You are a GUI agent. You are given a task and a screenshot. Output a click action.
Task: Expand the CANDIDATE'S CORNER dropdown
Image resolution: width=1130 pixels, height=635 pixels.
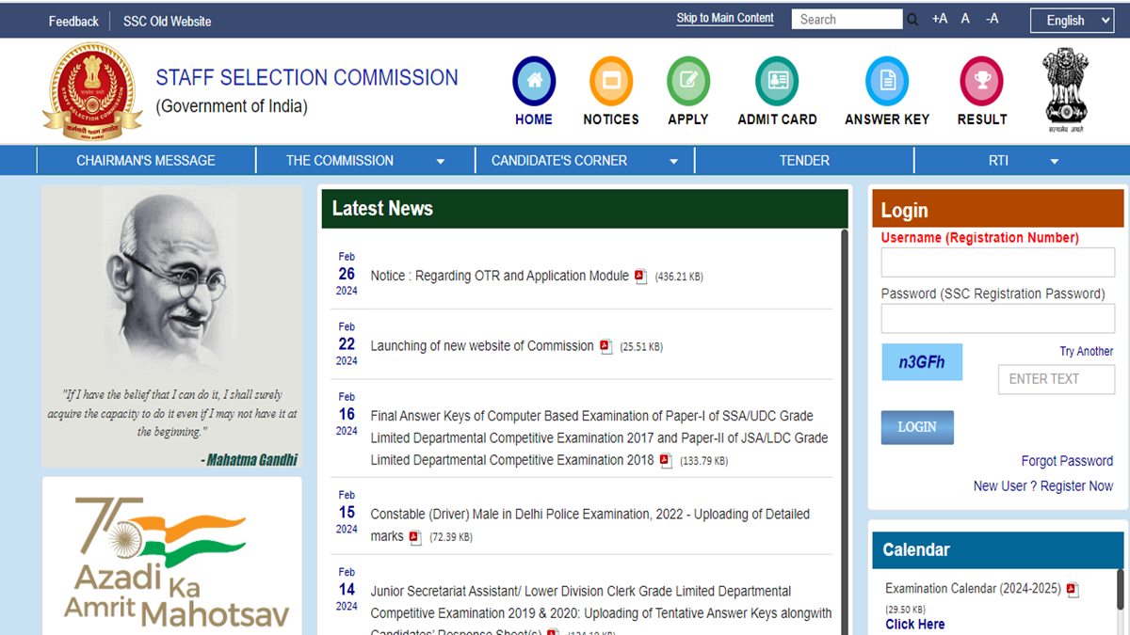[673, 160]
